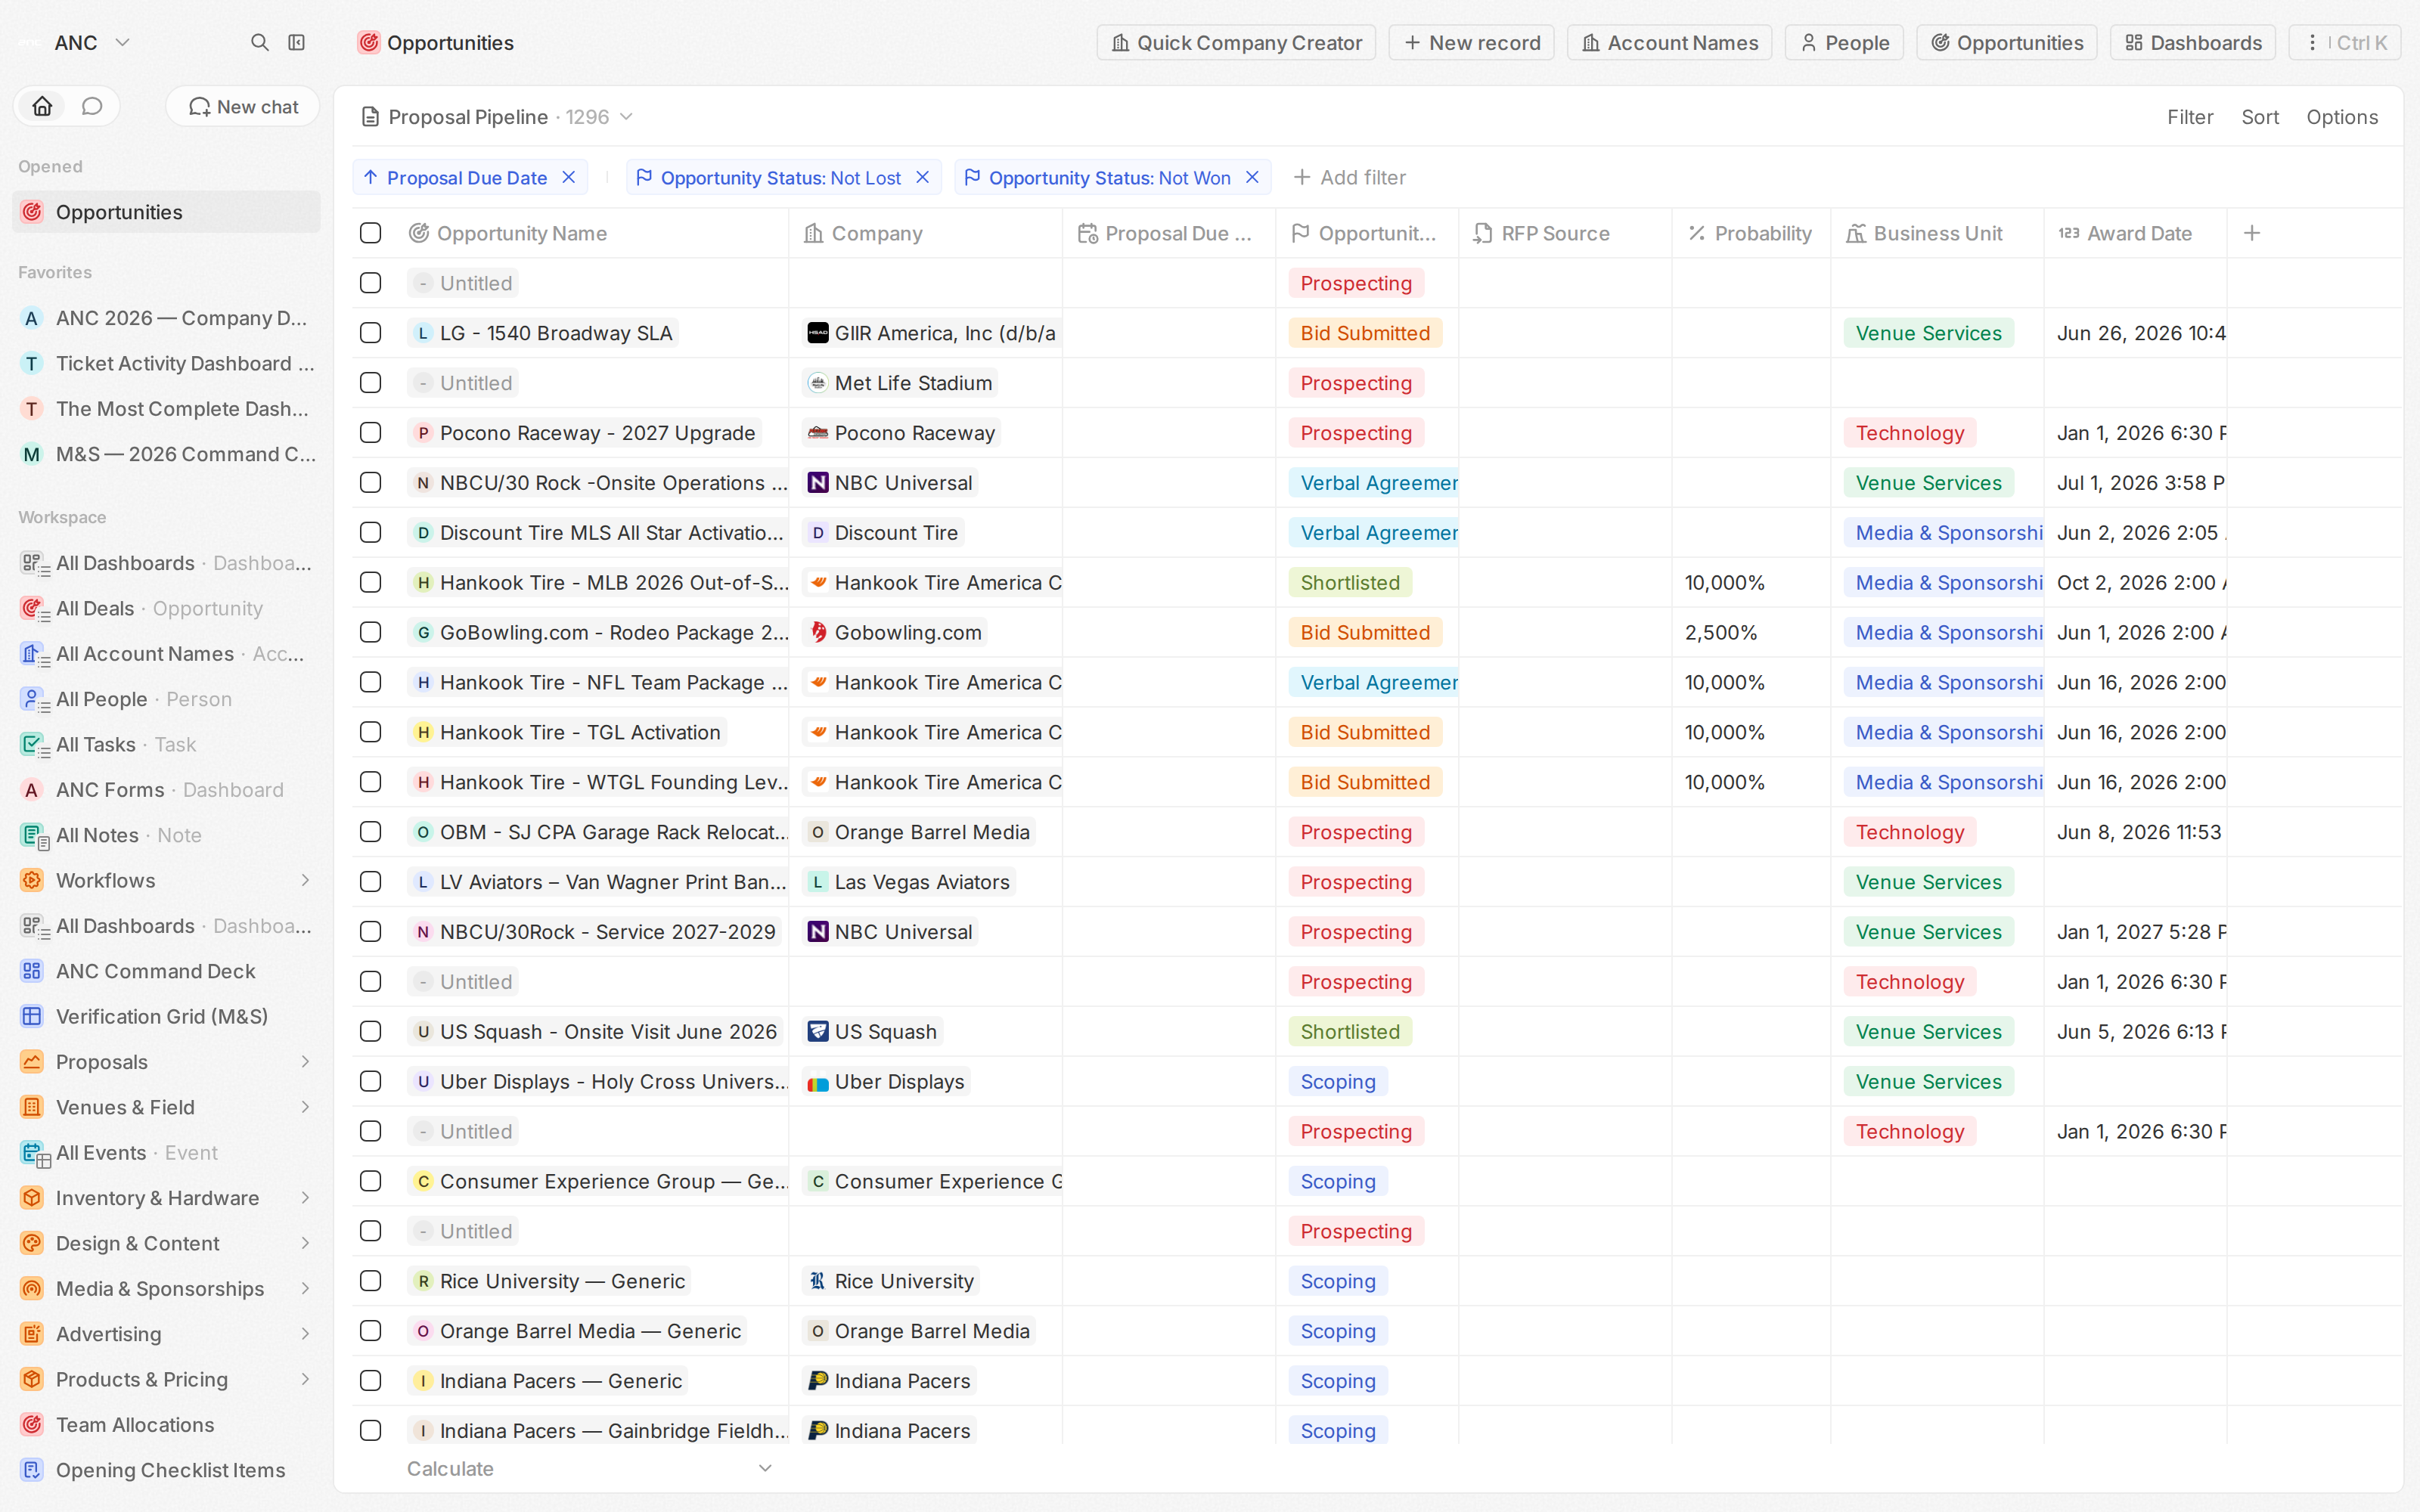Open Ctrl K command menu button
The height and width of the screenshot is (1512, 2420).
[x=2345, y=42]
